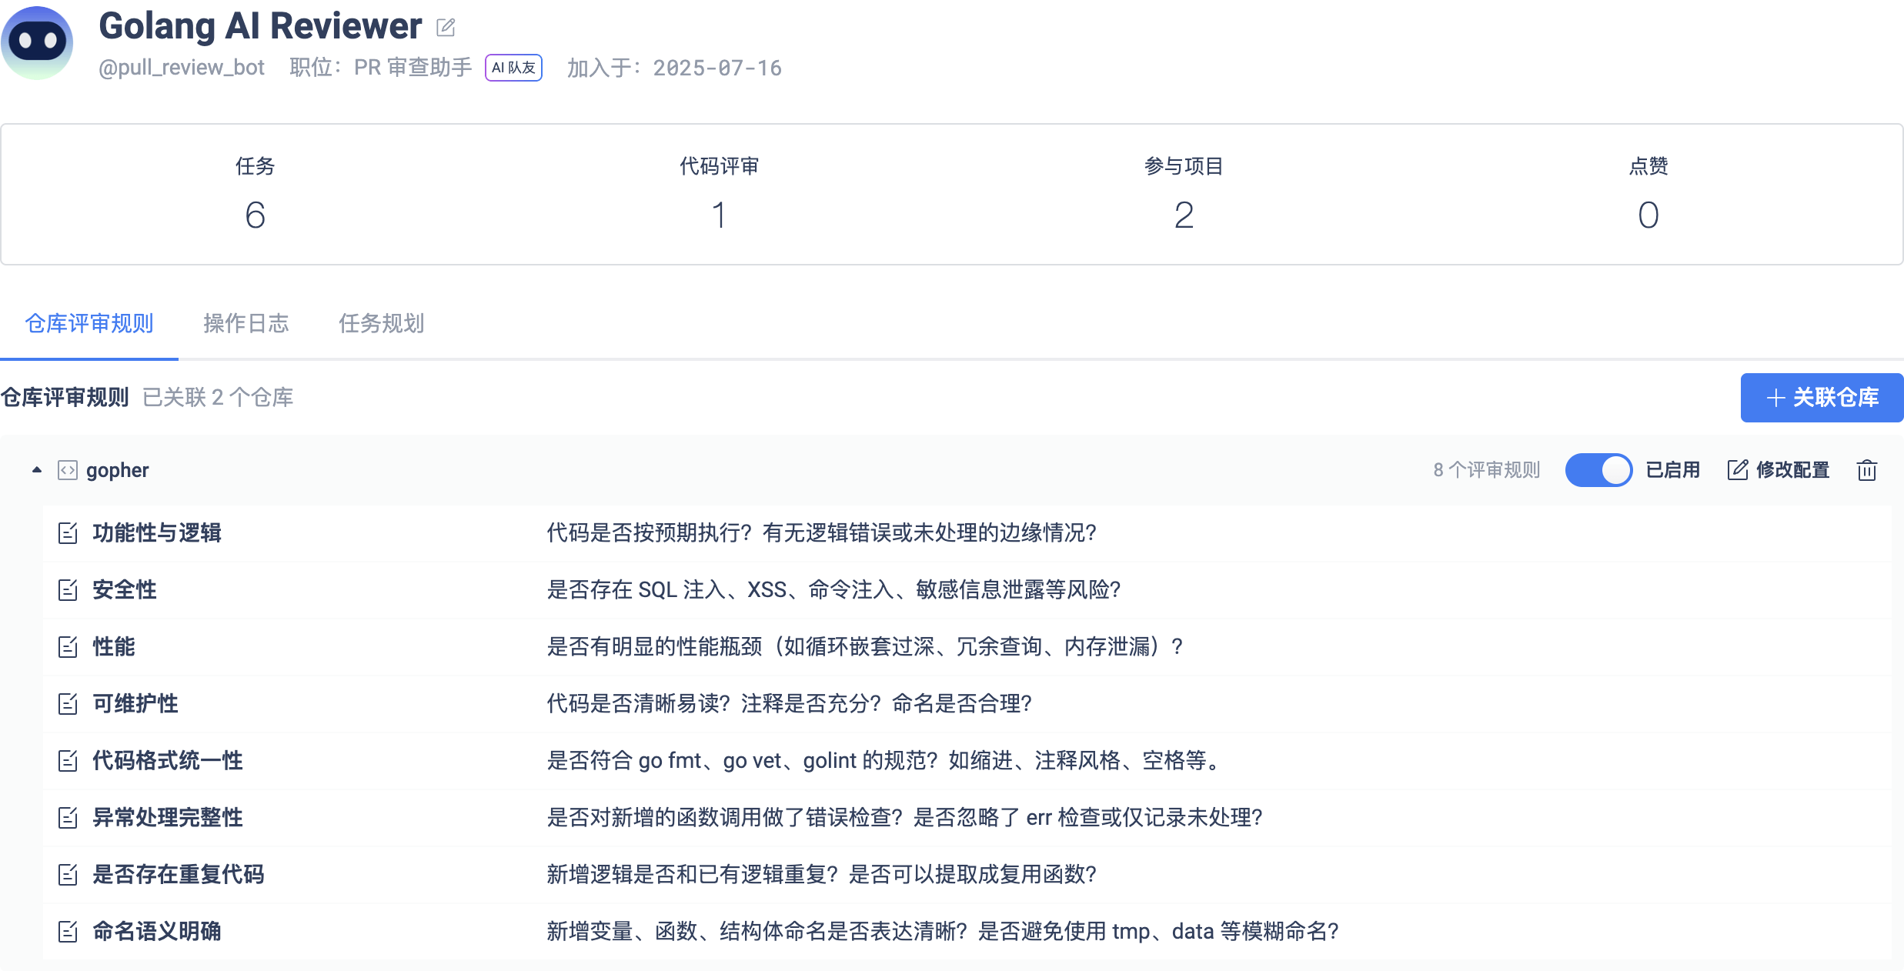Click the edit pencil beside Golang AI Reviewer
This screenshot has height=971, width=1904.
coord(446,28)
